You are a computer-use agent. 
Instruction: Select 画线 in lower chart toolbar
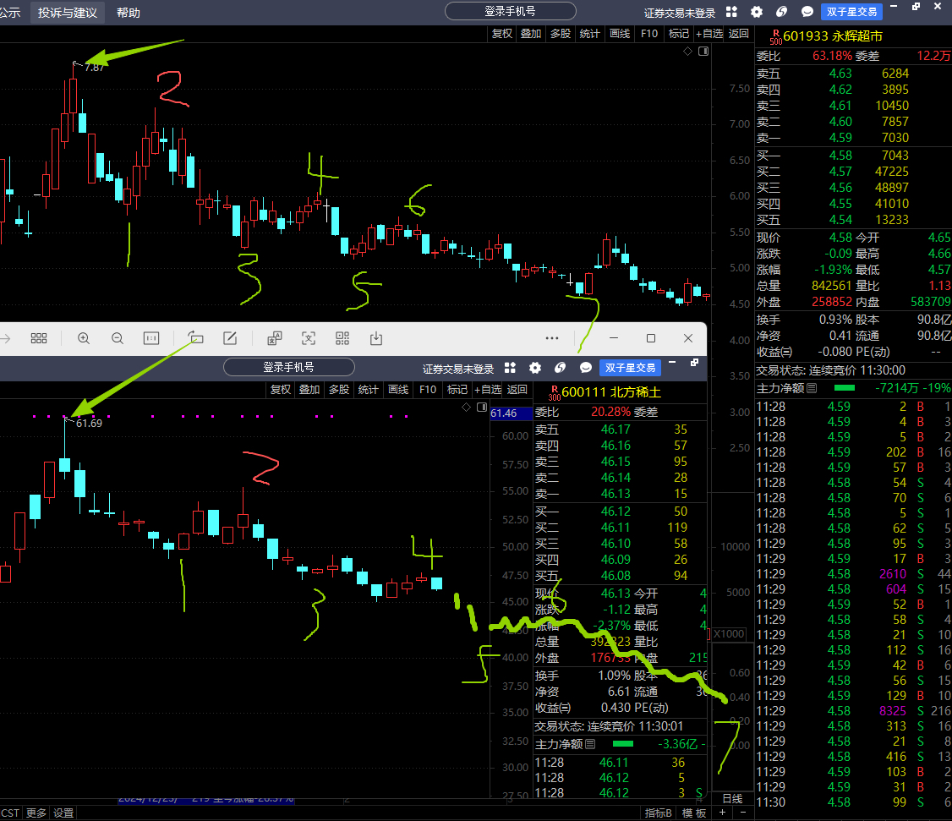tap(397, 389)
